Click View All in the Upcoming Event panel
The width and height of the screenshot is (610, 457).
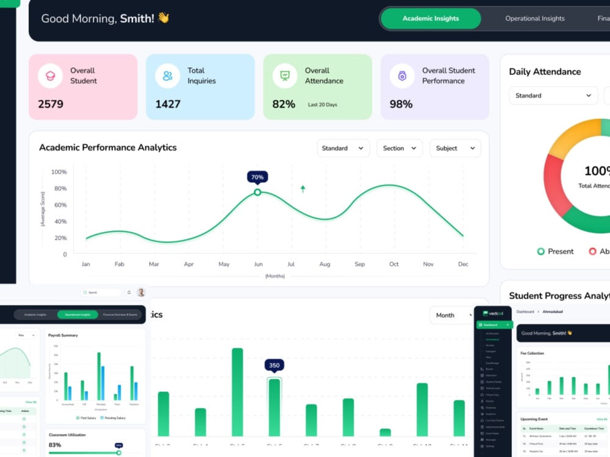(x=601, y=419)
